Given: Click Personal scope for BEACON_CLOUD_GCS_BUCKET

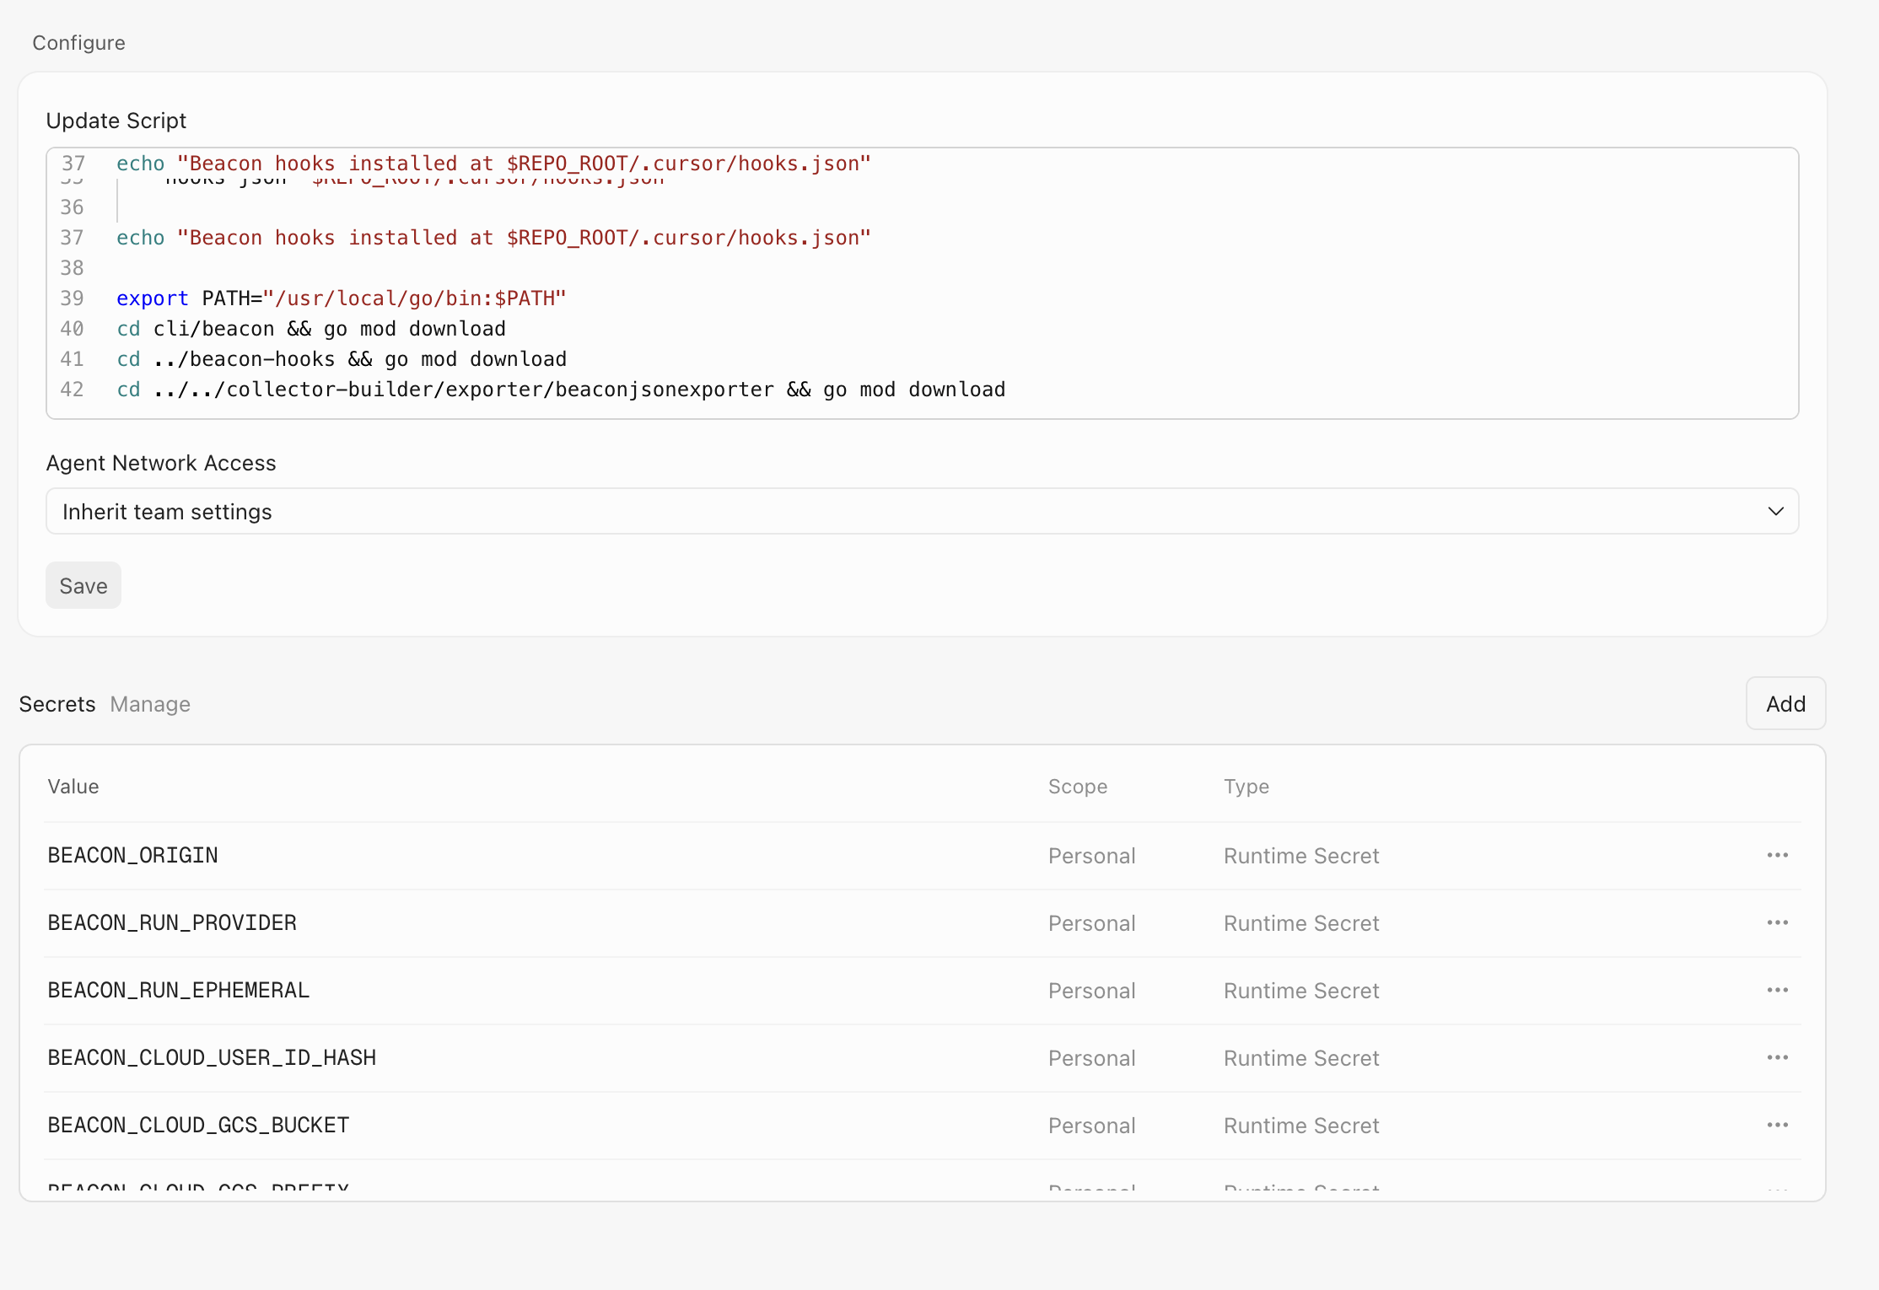Looking at the screenshot, I should (1092, 1126).
